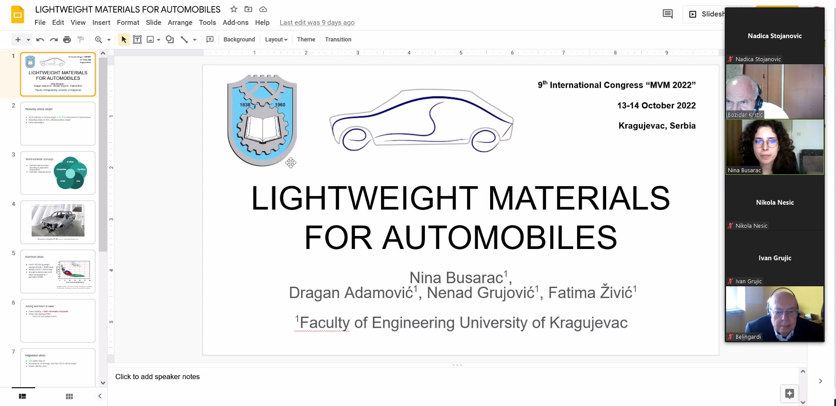Open the zoom level dropdown arrow

click(109, 39)
